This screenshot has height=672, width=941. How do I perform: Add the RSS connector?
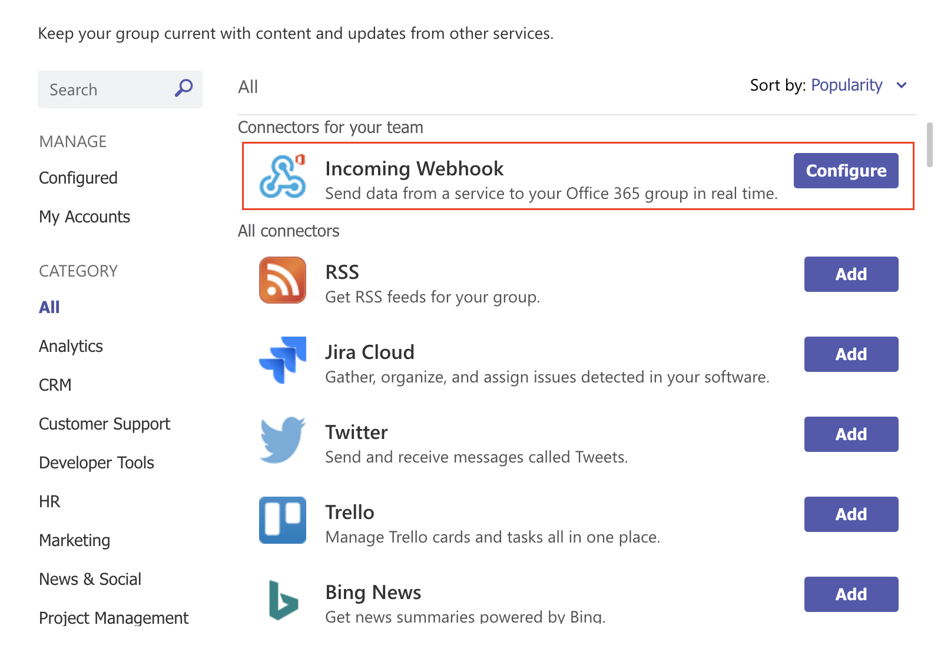tap(851, 274)
